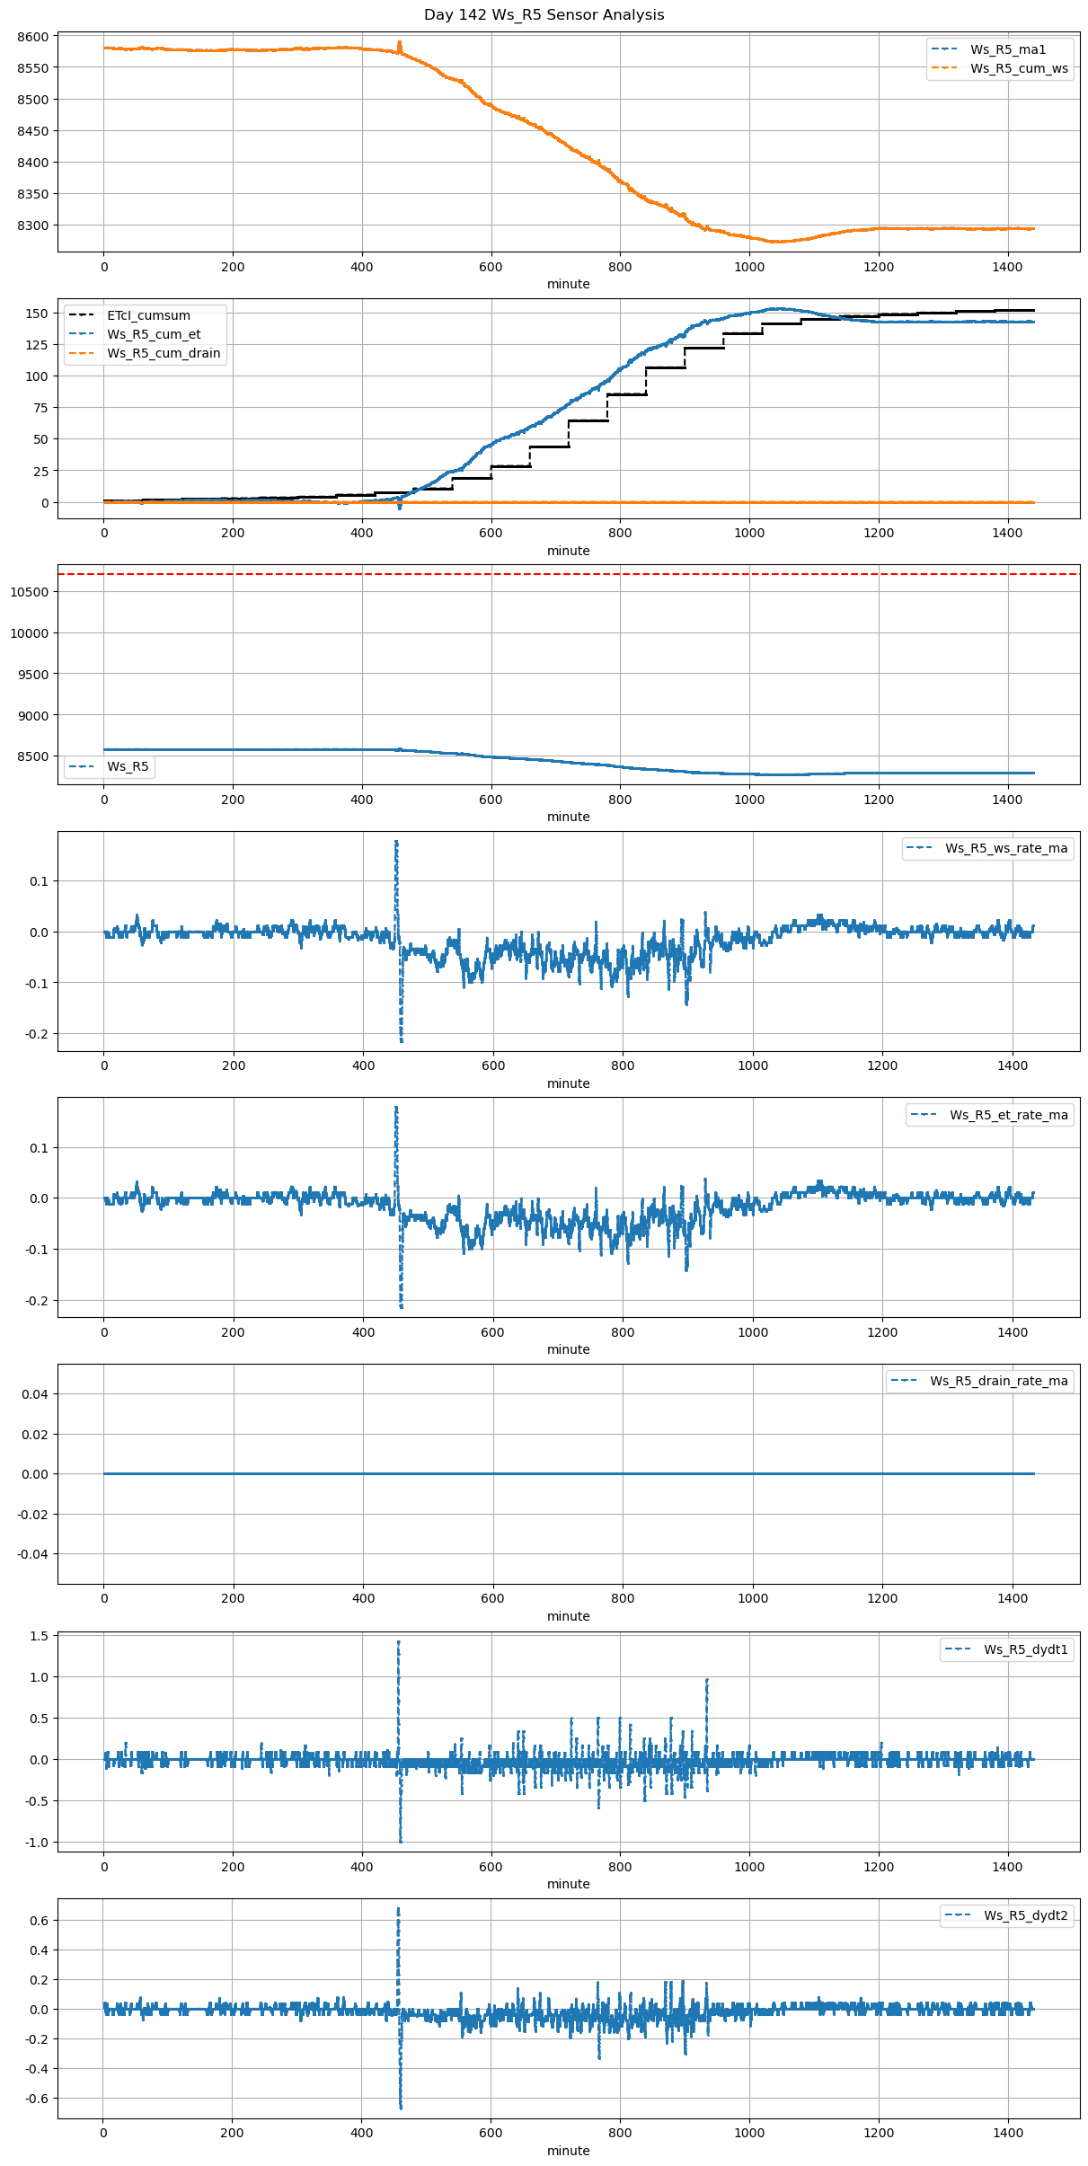Click the tallest spike peak in the dydt1 chart

(x=398, y=1642)
